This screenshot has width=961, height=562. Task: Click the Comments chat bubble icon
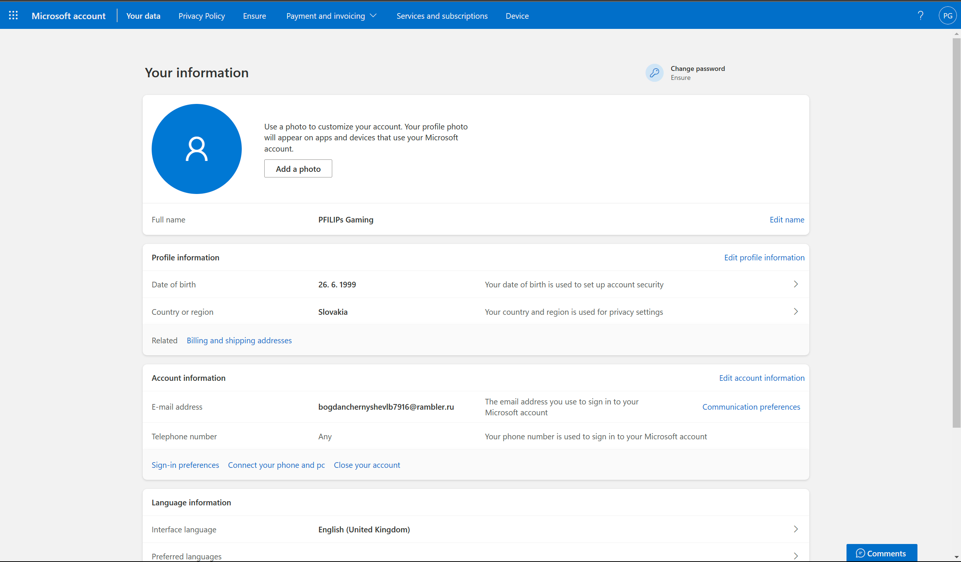pos(860,553)
